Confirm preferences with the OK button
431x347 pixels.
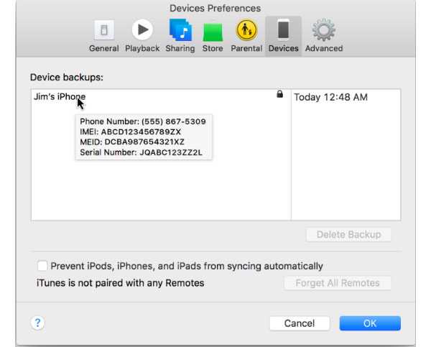coord(370,323)
